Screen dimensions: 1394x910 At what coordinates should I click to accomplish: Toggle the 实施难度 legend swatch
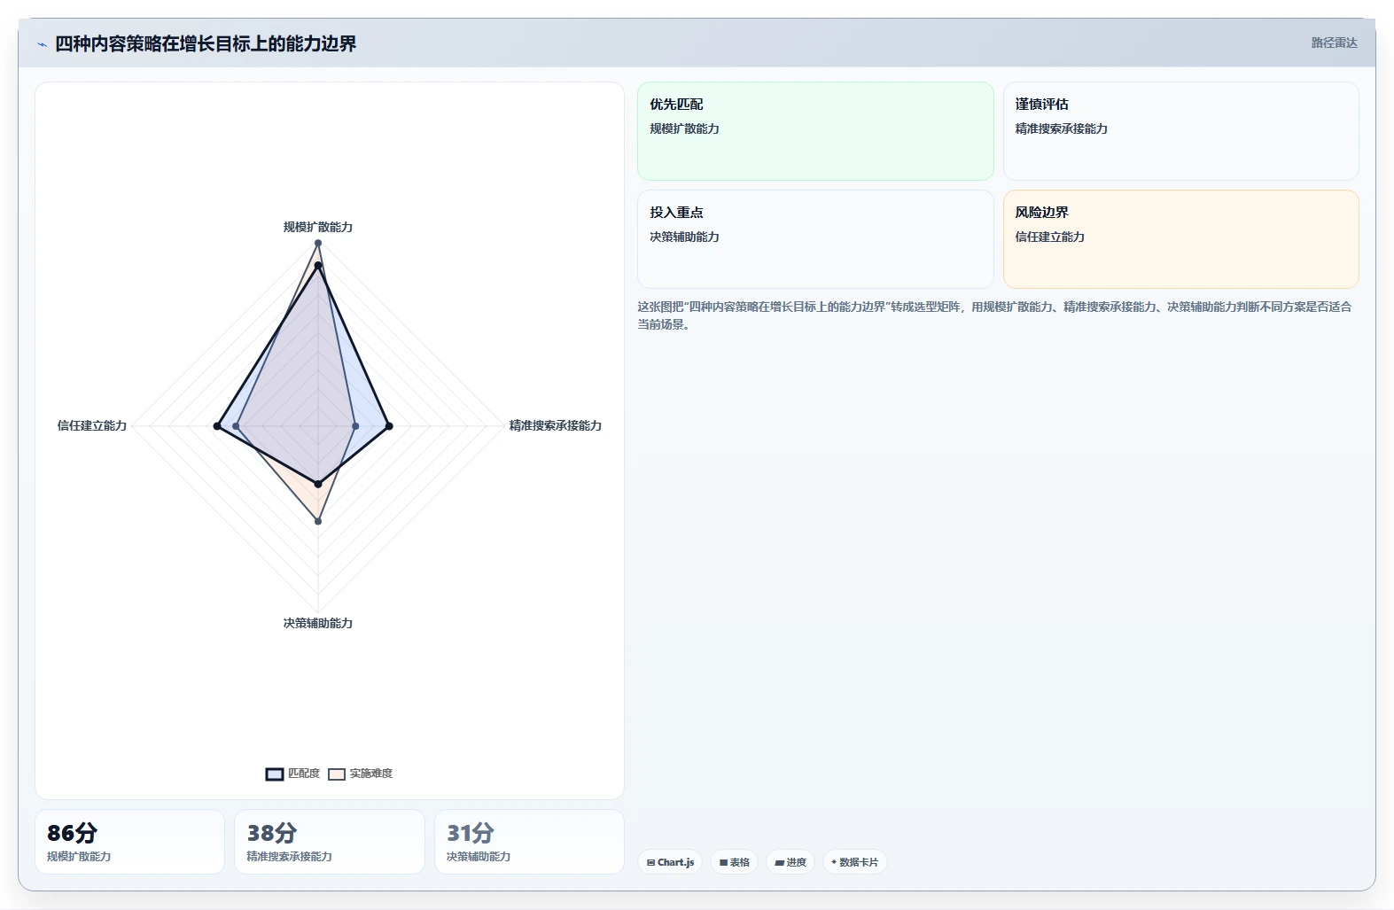tap(337, 774)
